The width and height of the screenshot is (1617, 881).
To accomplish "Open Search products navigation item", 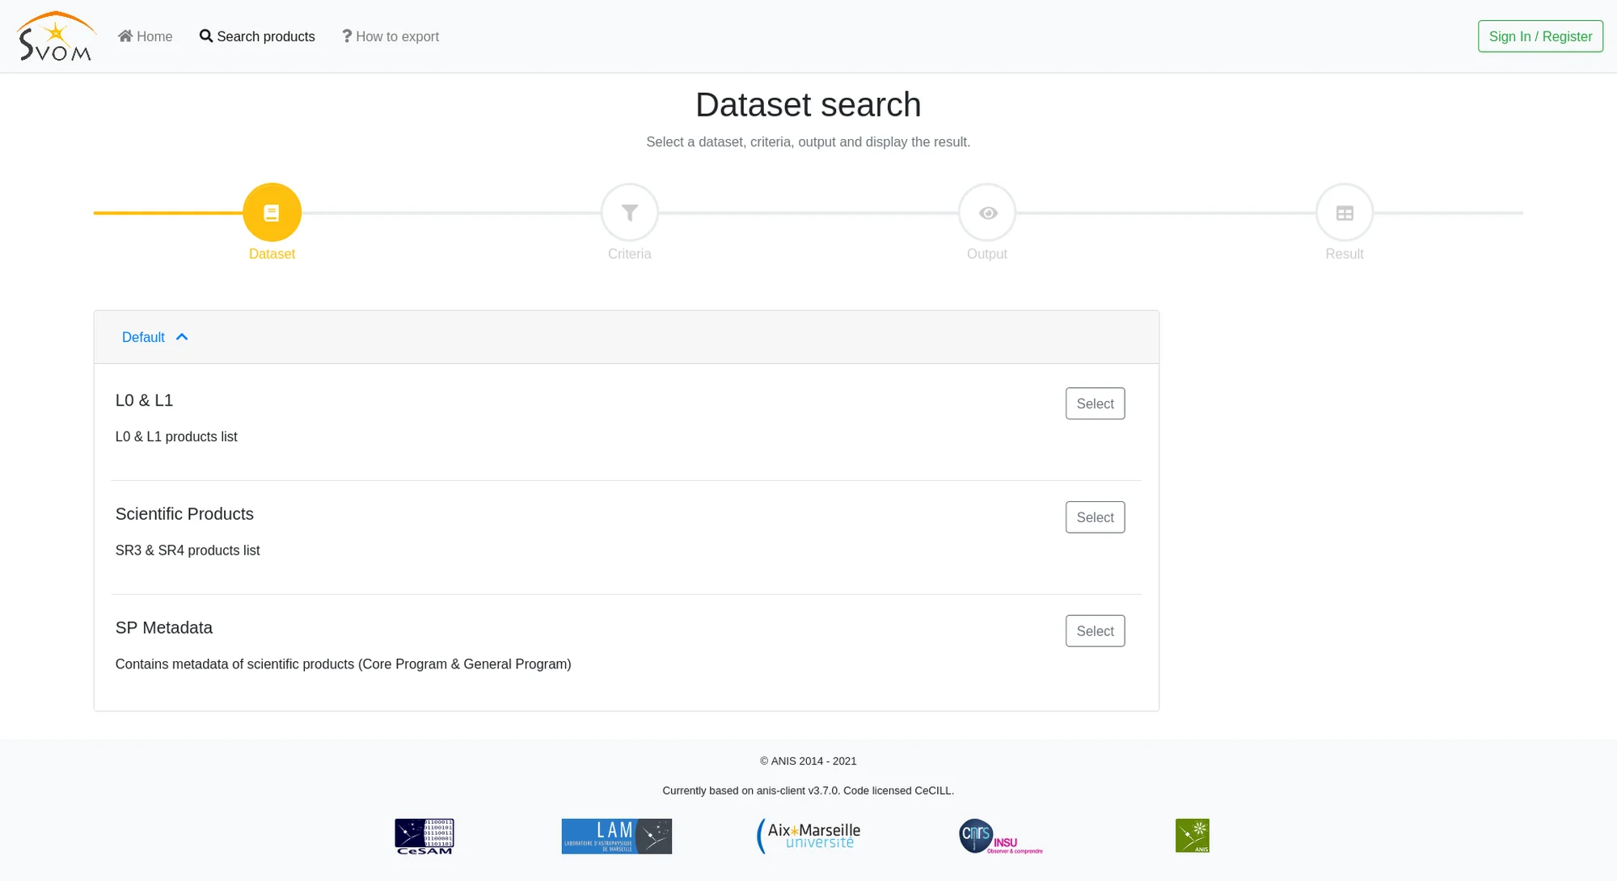I will 257,36.
